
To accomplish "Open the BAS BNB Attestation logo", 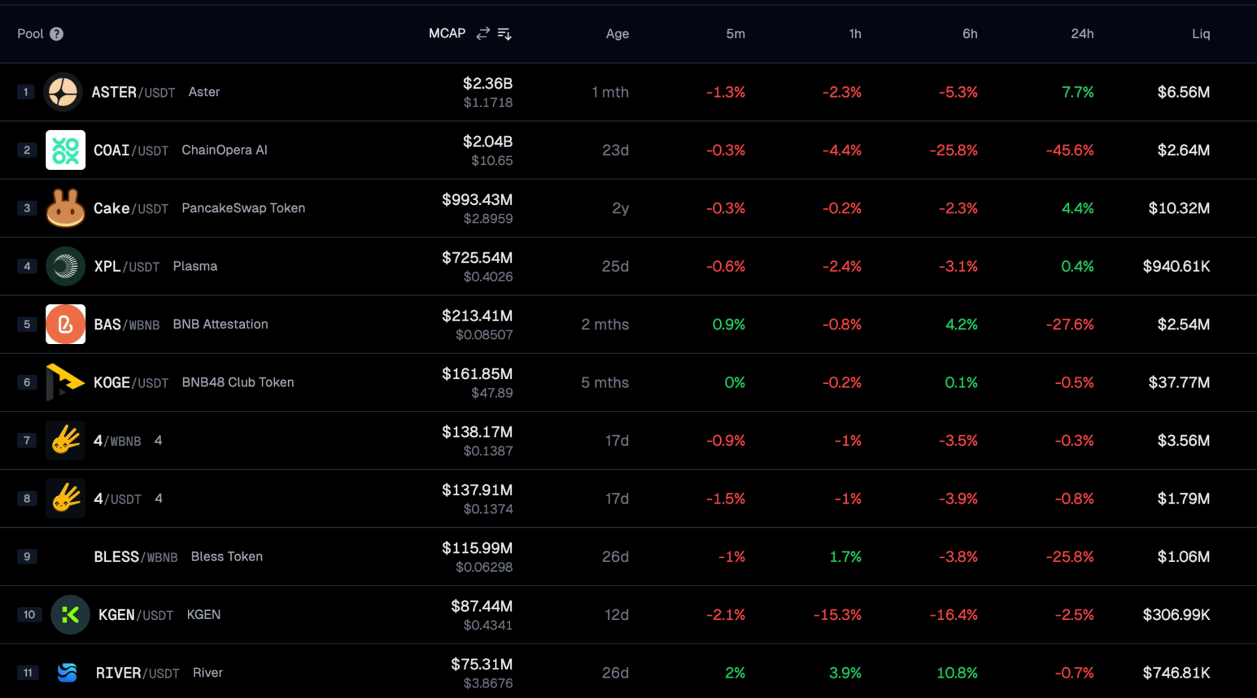I will [65, 324].
